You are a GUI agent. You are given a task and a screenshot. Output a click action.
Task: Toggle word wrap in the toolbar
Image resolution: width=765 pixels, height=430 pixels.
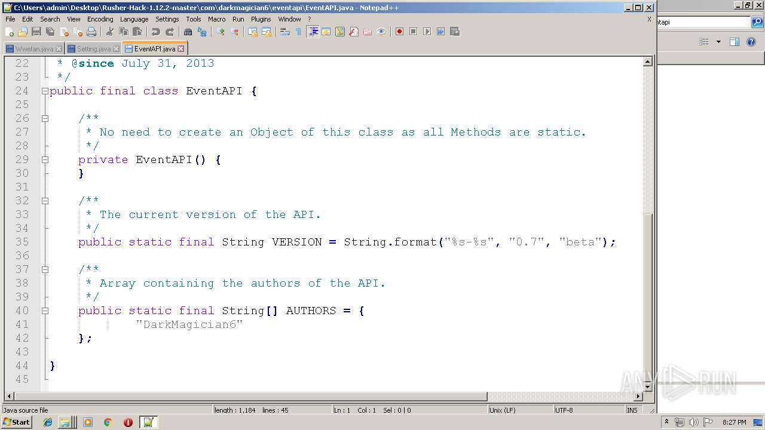(285, 32)
